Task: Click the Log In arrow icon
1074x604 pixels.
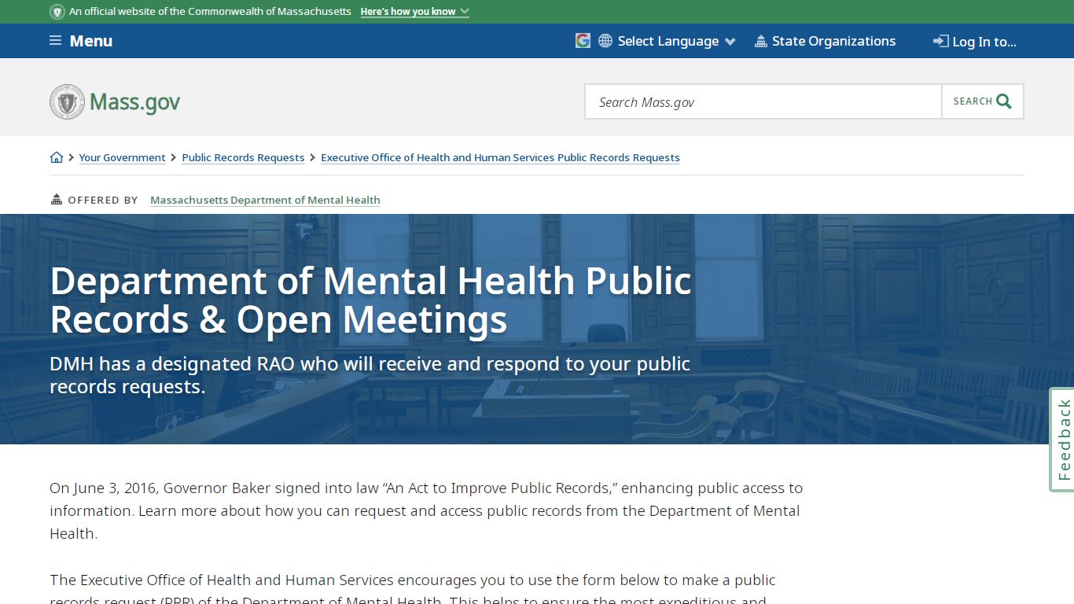Action: coord(940,41)
